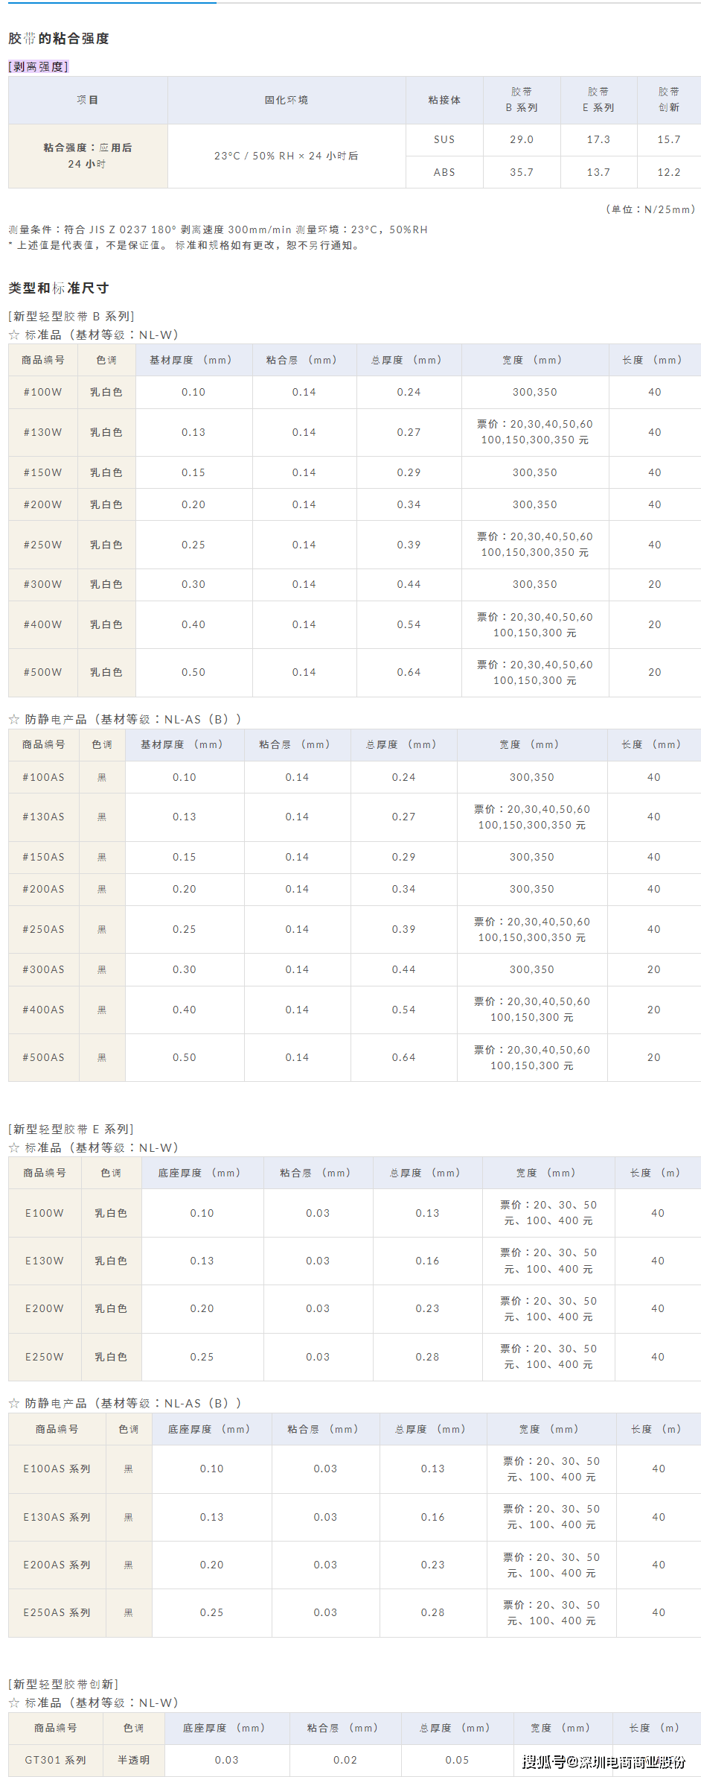Select the [新型轻型胶带 B 系列] title
This screenshot has width=701, height=1777.
pos(71,317)
